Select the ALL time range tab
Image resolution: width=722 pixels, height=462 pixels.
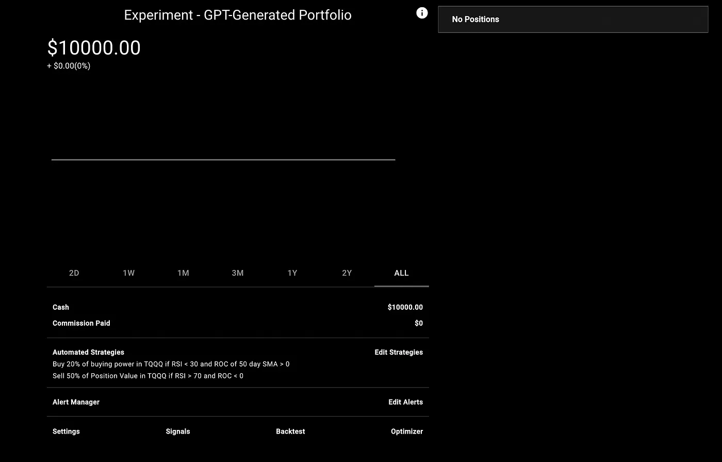pos(401,273)
